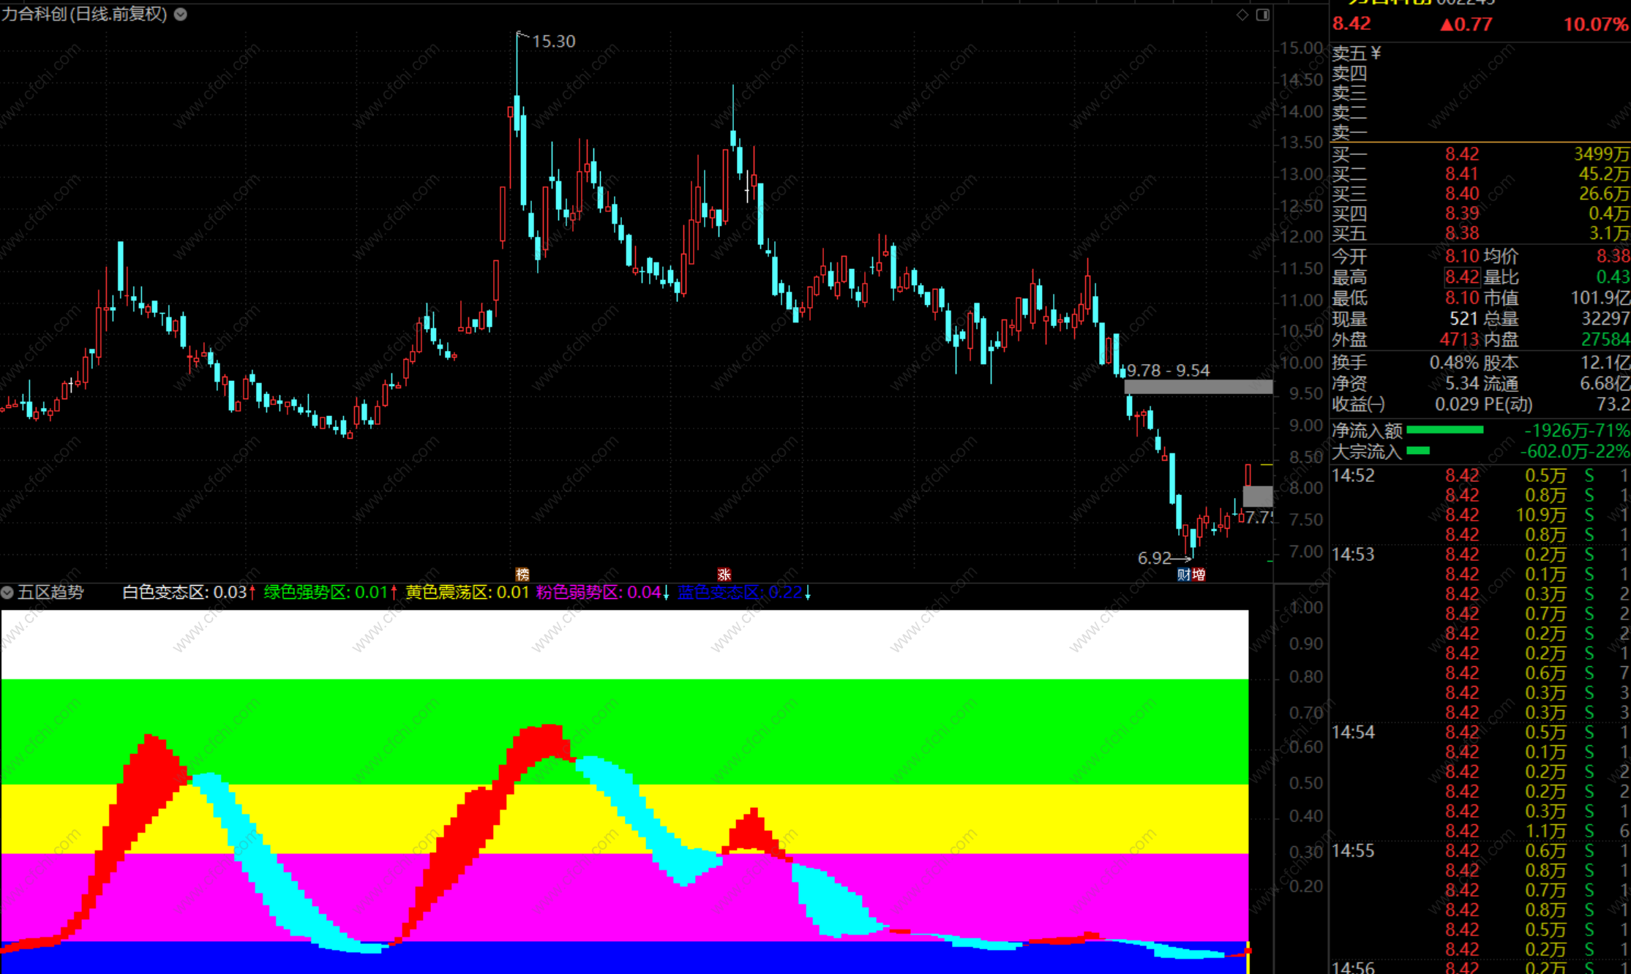1631x974 pixels.
Task: Expand the 五区趋势 indicator dropdown
Action: tap(7, 592)
